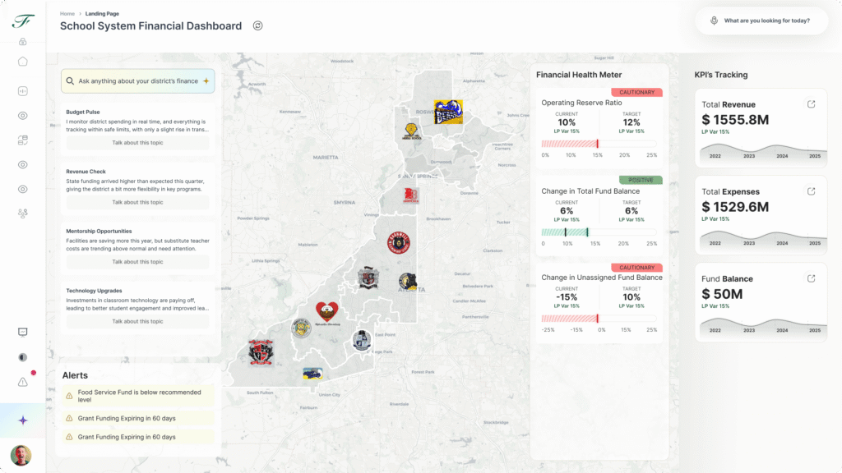Open the Food Service Fund alert
The height and width of the screenshot is (473, 842).
pos(137,397)
